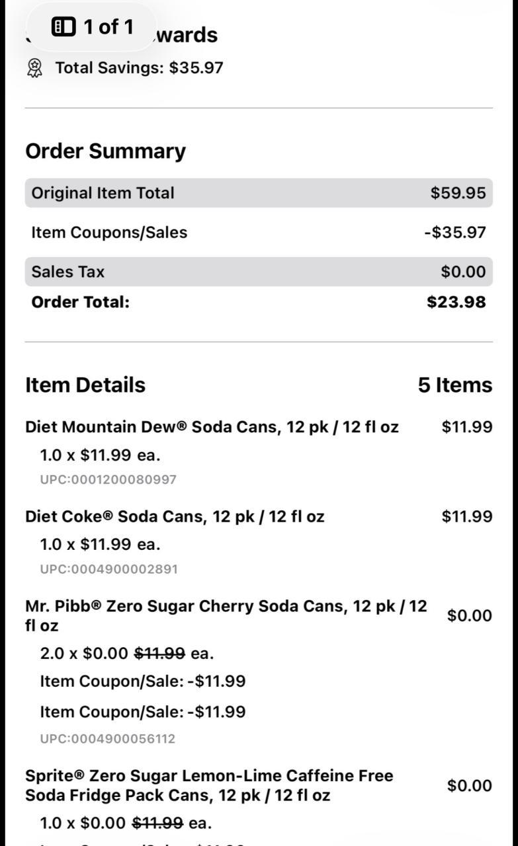Click the Diet Coke UPC number
Viewport: 518px width, 846px height.
[x=108, y=569]
